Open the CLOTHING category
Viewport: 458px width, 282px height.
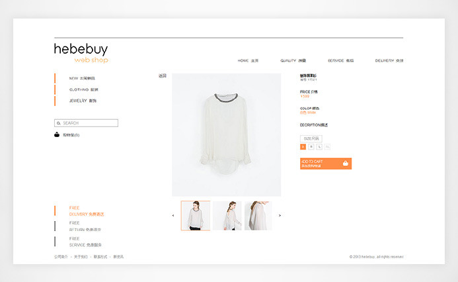[x=83, y=89]
